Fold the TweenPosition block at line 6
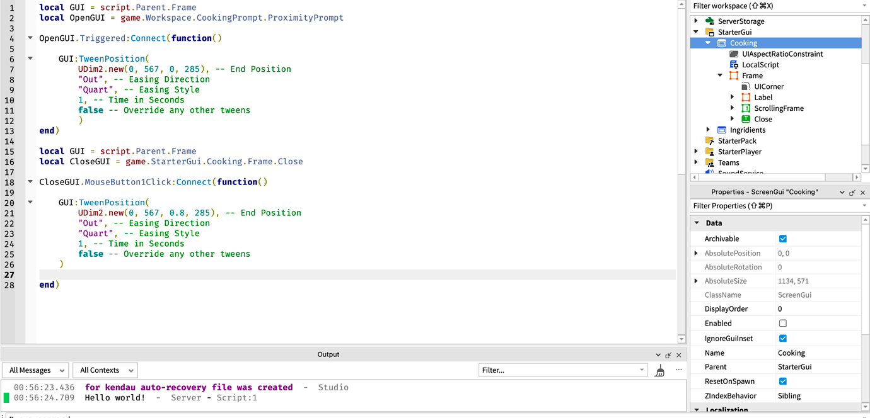Viewport: 870px width, 418px height. coord(30,59)
